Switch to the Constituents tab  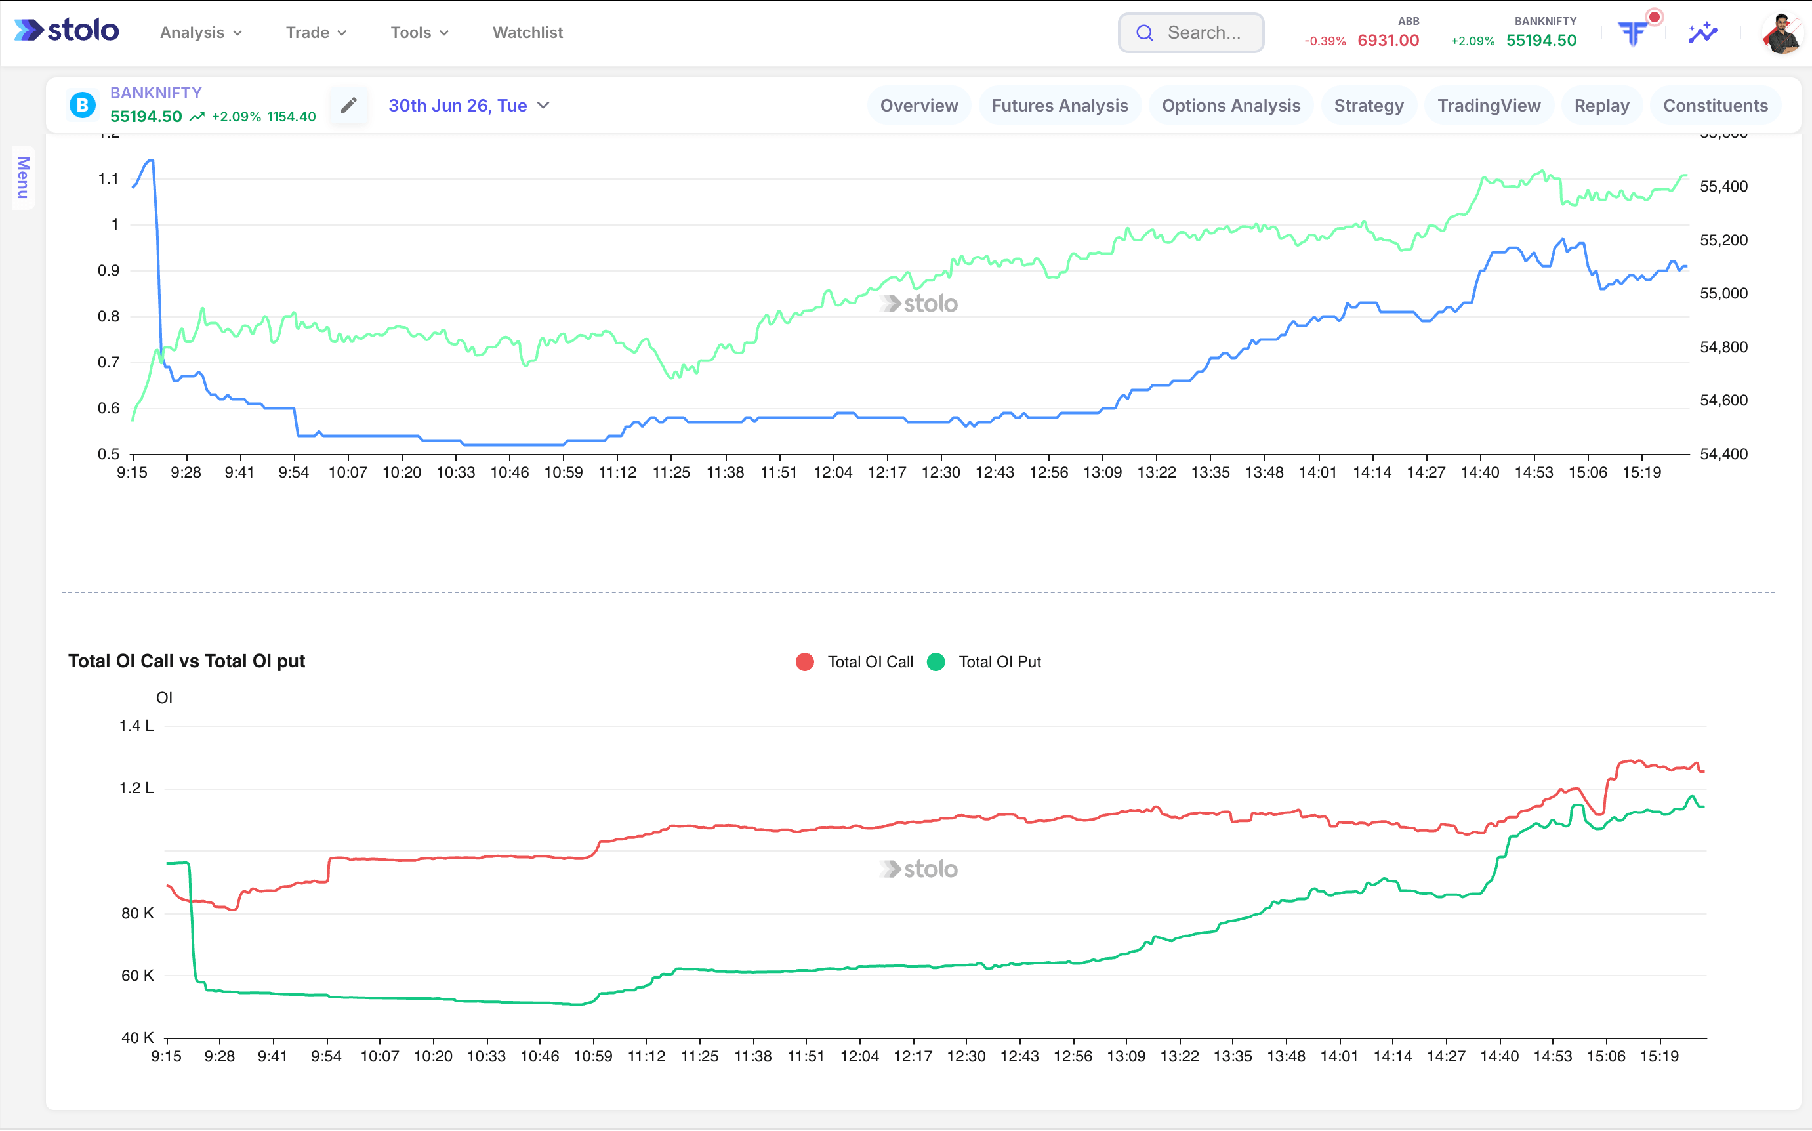(1715, 106)
